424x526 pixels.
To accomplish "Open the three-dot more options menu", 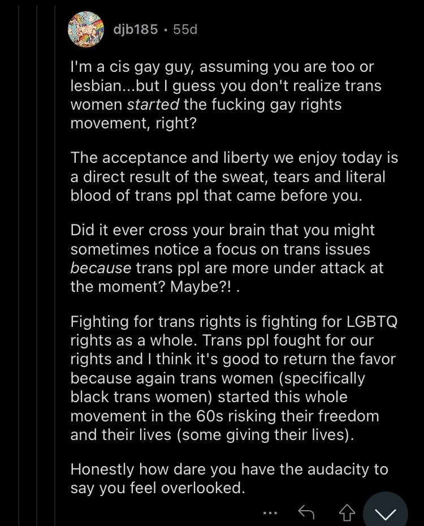I will tap(270, 513).
